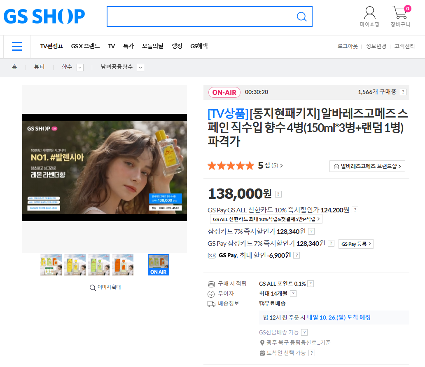
Task: Open help icon beside 138,000원 price
Action: pyautogui.click(x=278, y=194)
